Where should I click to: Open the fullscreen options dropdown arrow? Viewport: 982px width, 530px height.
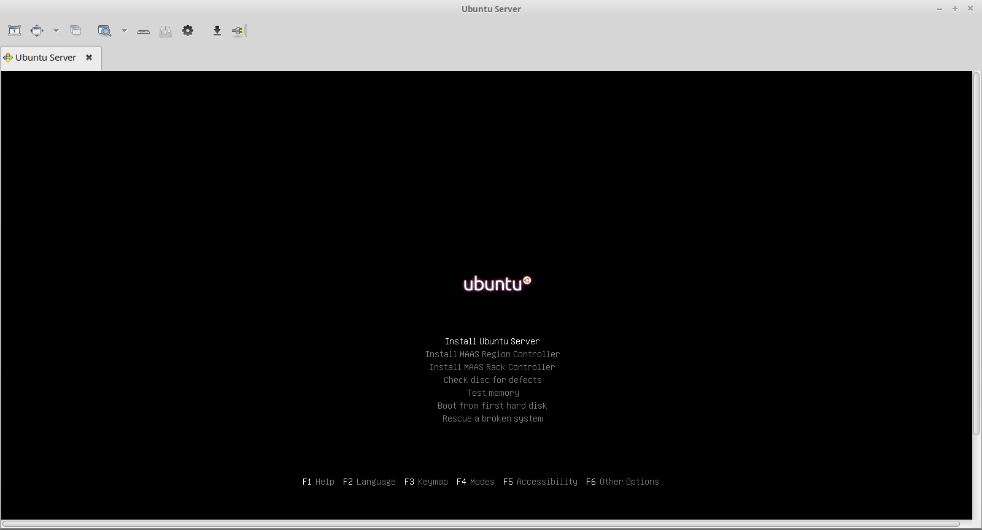pos(56,31)
